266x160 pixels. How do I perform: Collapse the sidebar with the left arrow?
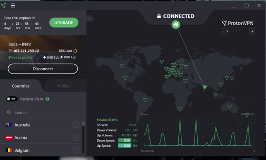click(x=90, y=19)
